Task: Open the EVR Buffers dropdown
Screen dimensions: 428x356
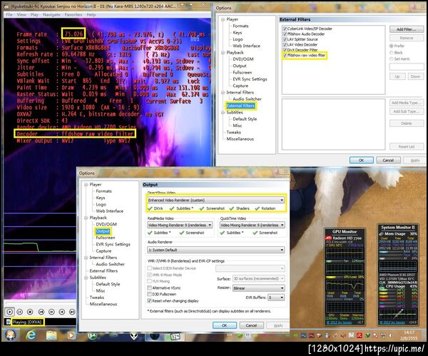Action: click(276, 297)
